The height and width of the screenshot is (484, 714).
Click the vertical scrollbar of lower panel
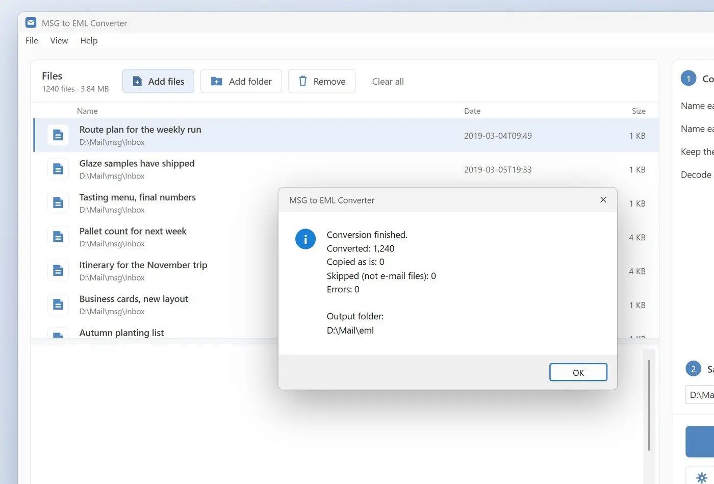click(x=649, y=405)
